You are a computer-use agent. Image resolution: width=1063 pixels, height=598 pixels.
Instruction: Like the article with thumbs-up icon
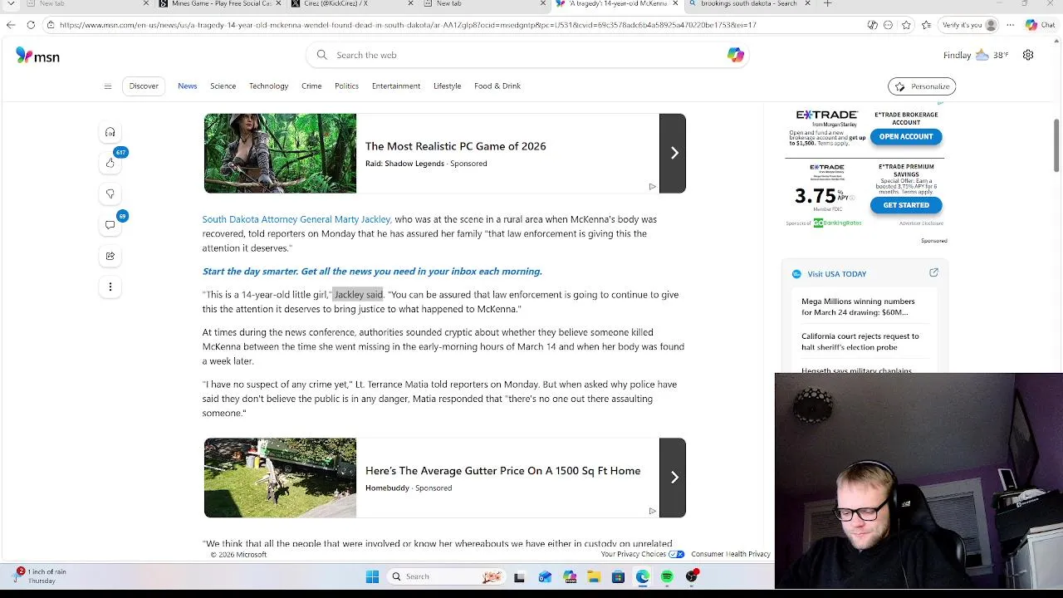coord(110,163)
